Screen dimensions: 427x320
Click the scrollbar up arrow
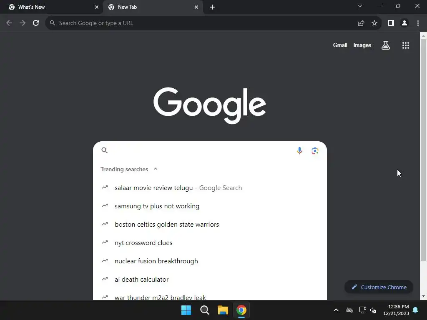tap(423, 35)
